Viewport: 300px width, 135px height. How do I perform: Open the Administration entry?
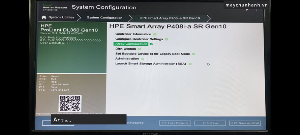point(127,58)
